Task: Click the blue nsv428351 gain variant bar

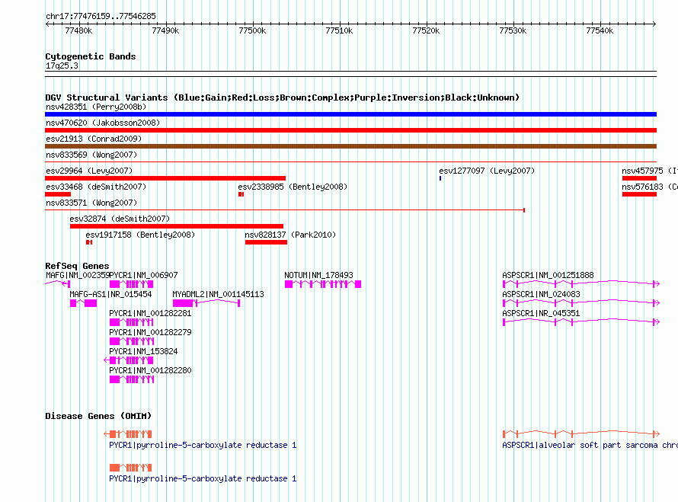Action: click(x=350, y=114)
